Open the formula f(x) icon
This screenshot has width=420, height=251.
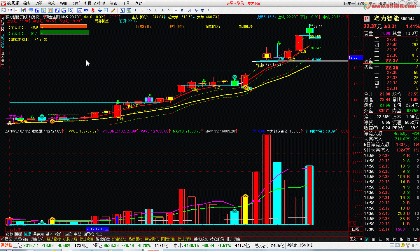pyautogui.click(x=64, y=10)
